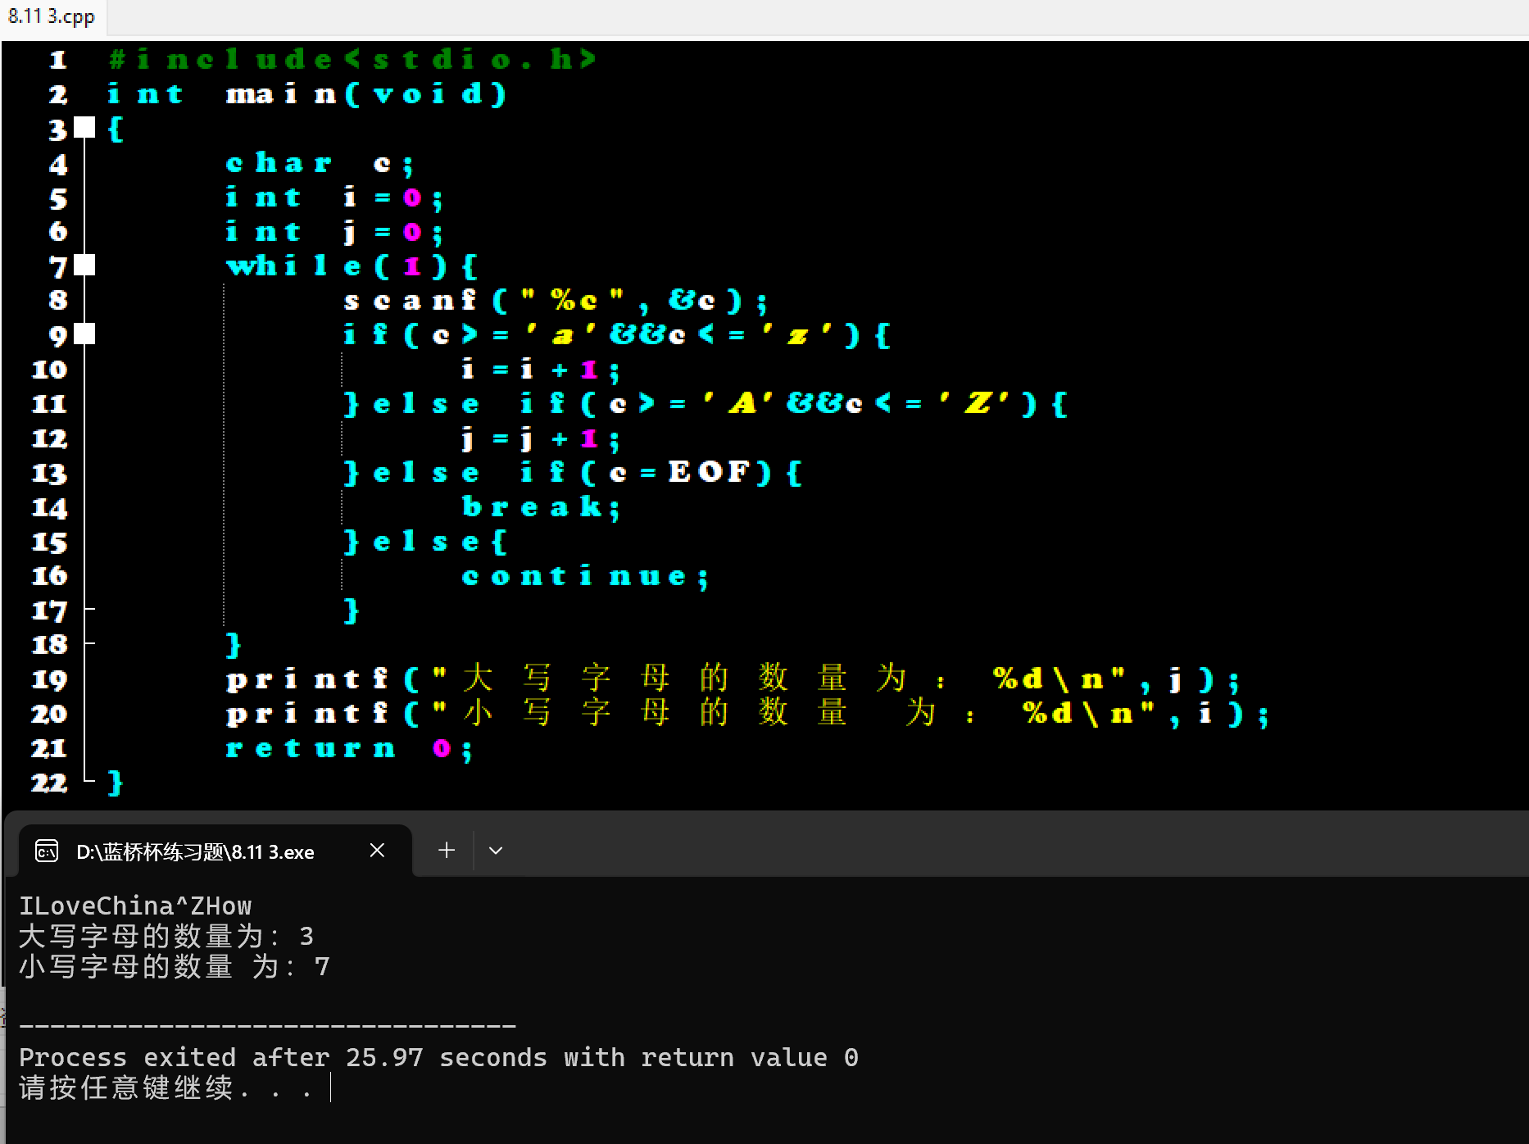Select the 8.11 3.cpp editor tab
Image resolution: width=1529 pixels, height=1144 pixels.
[x=52, y=16]
